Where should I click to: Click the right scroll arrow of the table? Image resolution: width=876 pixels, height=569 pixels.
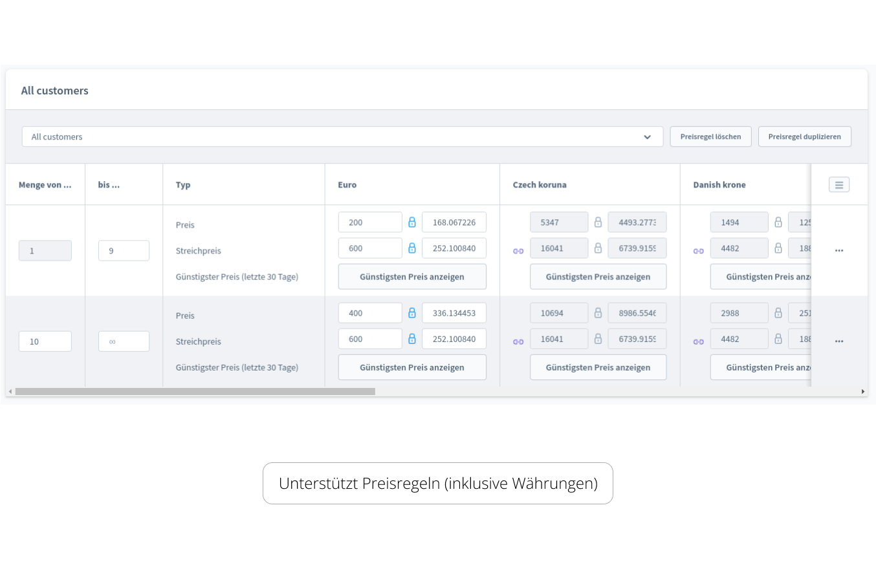[x=862, y=391]
